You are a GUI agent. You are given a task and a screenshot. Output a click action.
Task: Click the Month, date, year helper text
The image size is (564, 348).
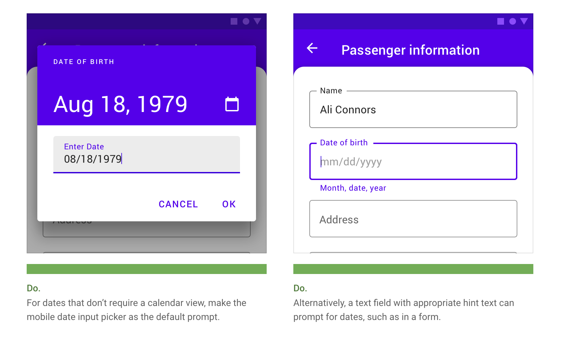(353, 188)
